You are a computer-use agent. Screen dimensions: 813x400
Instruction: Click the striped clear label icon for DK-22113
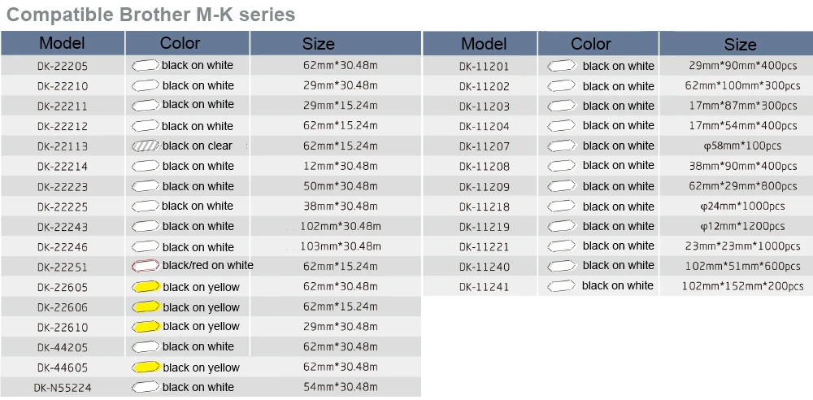144,146
